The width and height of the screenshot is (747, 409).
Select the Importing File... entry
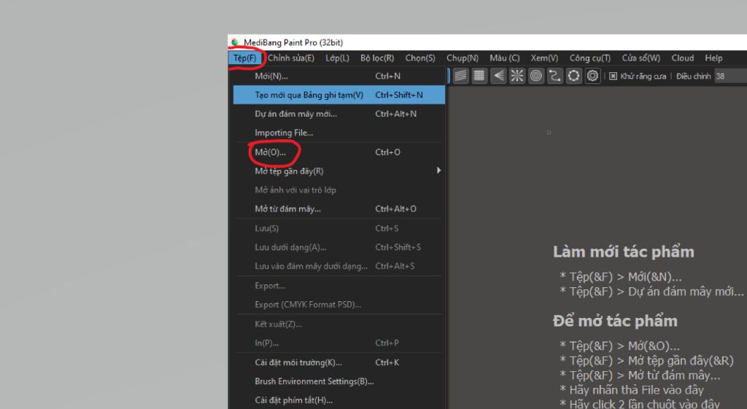(x=339, y=133)
